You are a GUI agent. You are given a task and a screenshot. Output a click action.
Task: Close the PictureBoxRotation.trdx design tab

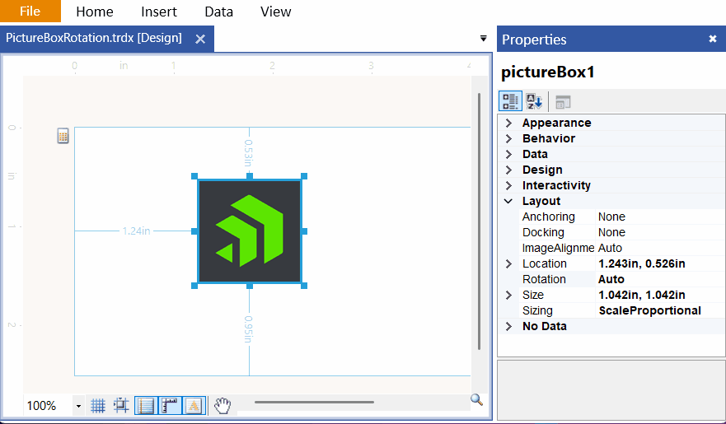point(200,39)
